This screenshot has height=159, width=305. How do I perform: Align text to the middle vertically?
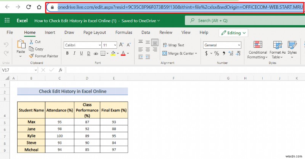(148, 42)
